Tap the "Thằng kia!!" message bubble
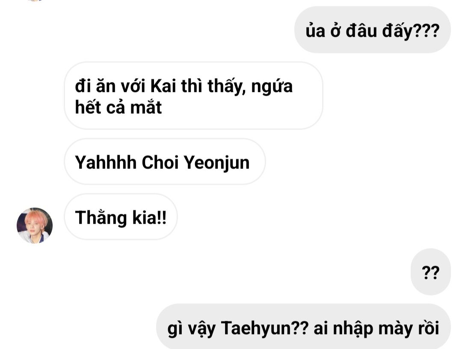 coord(121,217)
